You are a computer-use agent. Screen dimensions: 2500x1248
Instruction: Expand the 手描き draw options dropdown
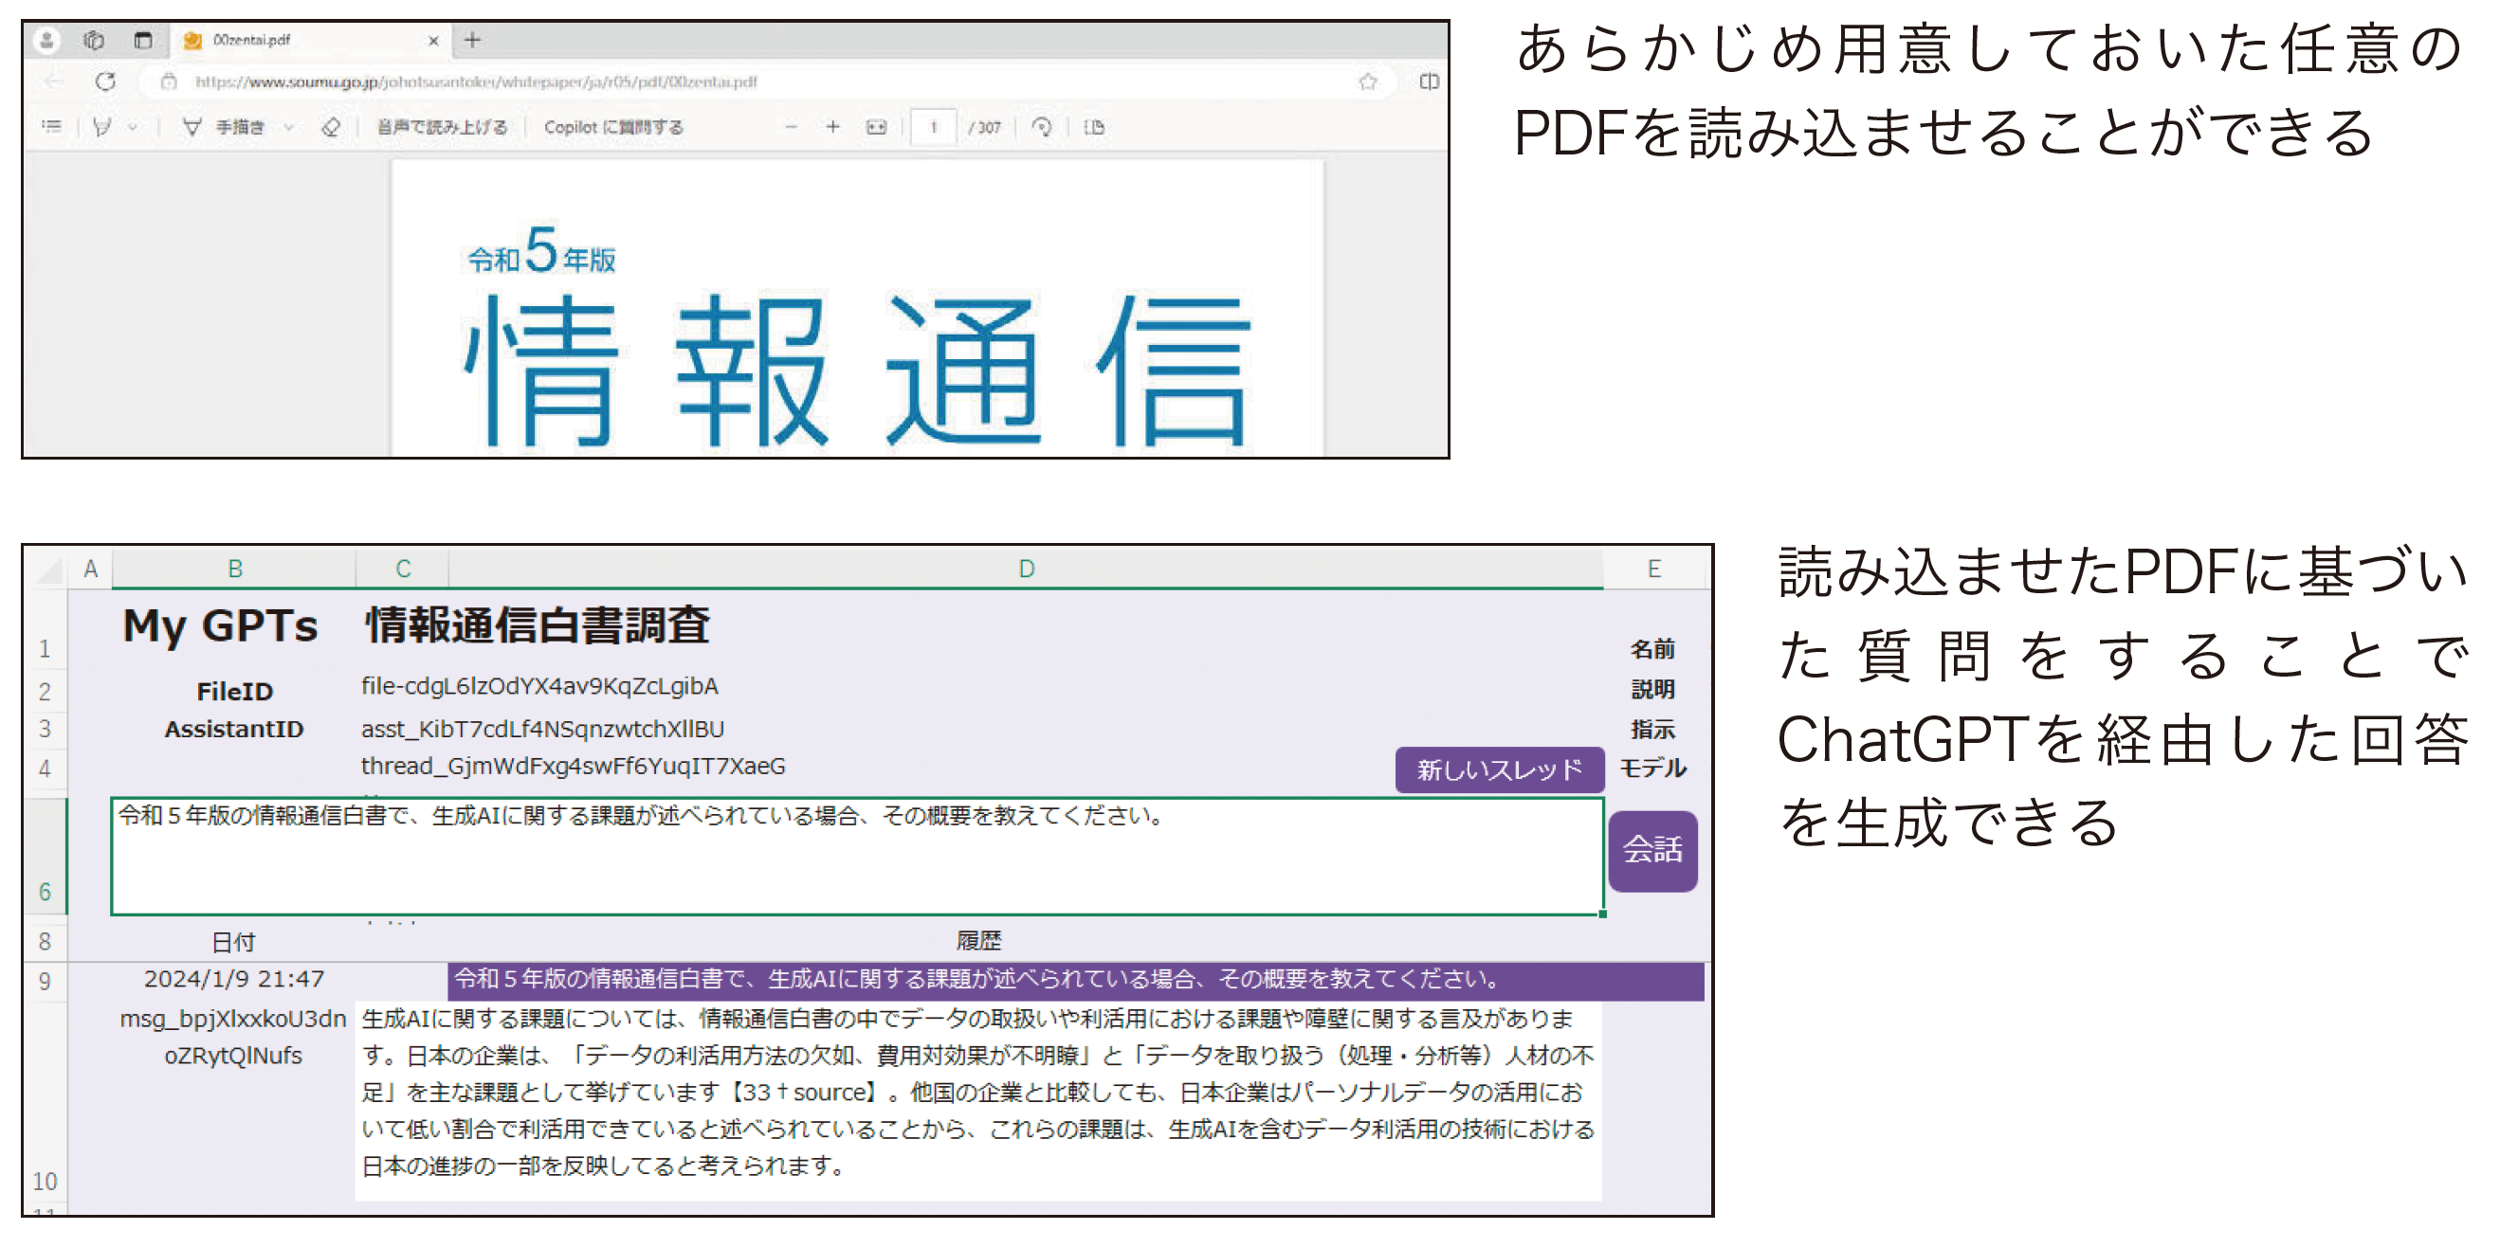tap(288, 127)
